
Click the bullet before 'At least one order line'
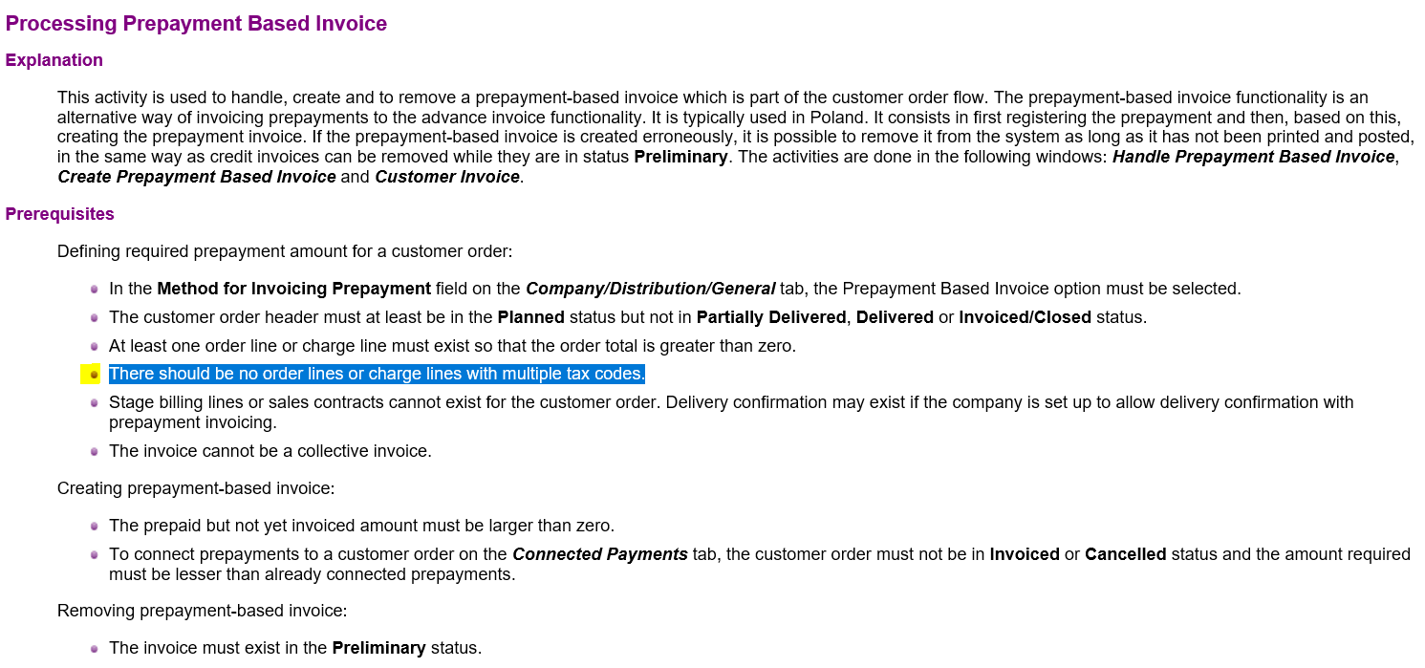[x=95, y=346]
